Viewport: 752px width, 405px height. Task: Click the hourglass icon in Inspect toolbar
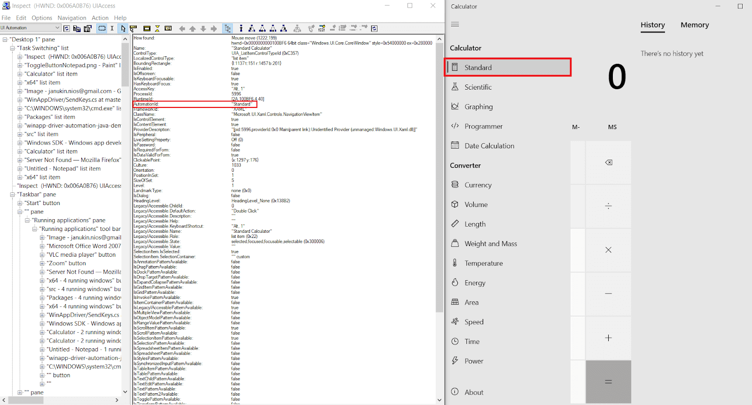tap(157, 29)
